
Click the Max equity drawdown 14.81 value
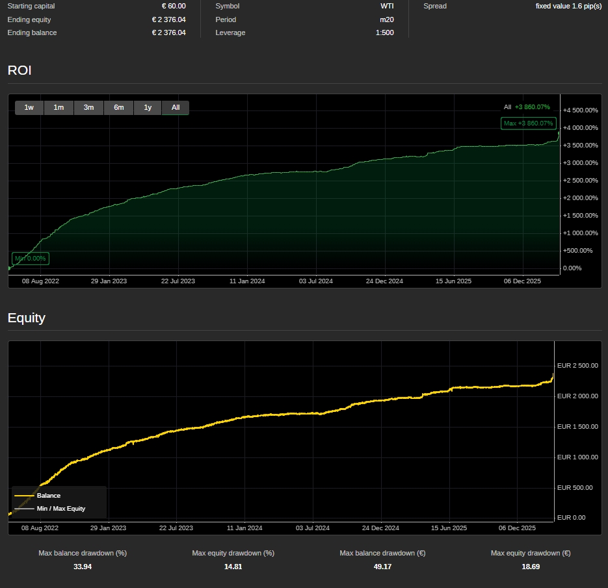point(233,567)
